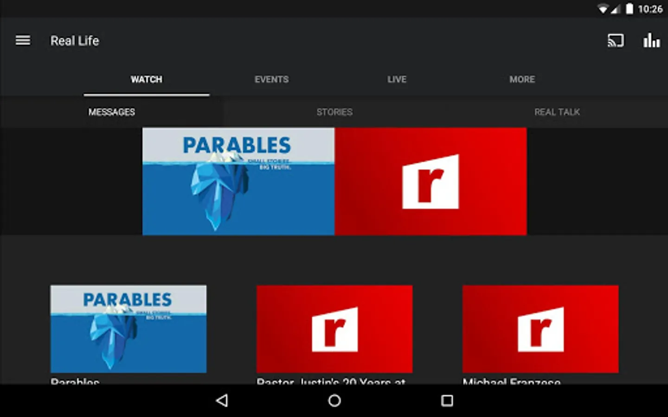This screenshot has width=668, height=417.
Task: Open the featured Parables banner
Action: pyautogui.click(x=238, y=181)
